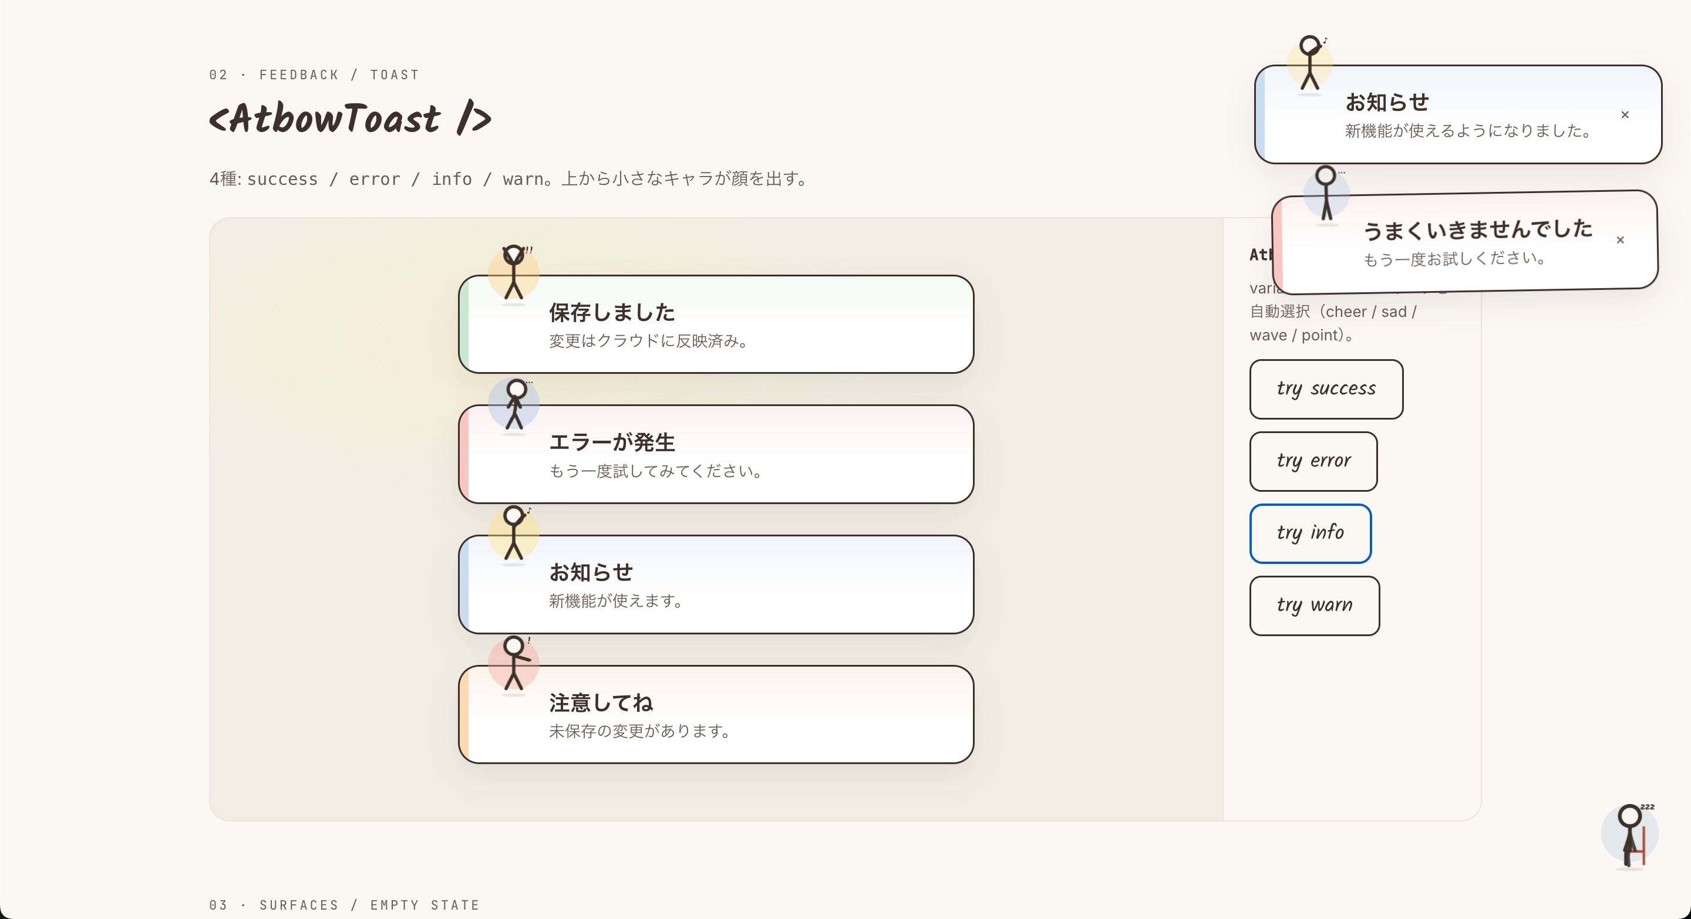The height and width of the screenshot is (919, 1691).
Task: Click the stick figure on the お知らせ popup toast
Action: (1309, 63)
